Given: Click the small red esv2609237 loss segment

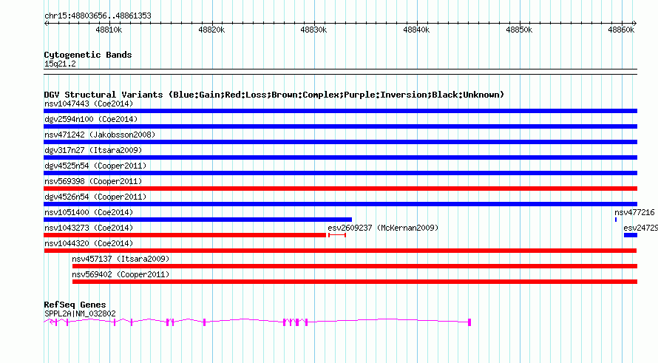Looking at the screenshot, I should click(337, 235).
